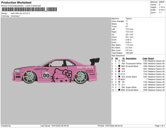Select the red swatch in stop 4
The height and width of the screenshot is (128, 166).
[119, 69]
